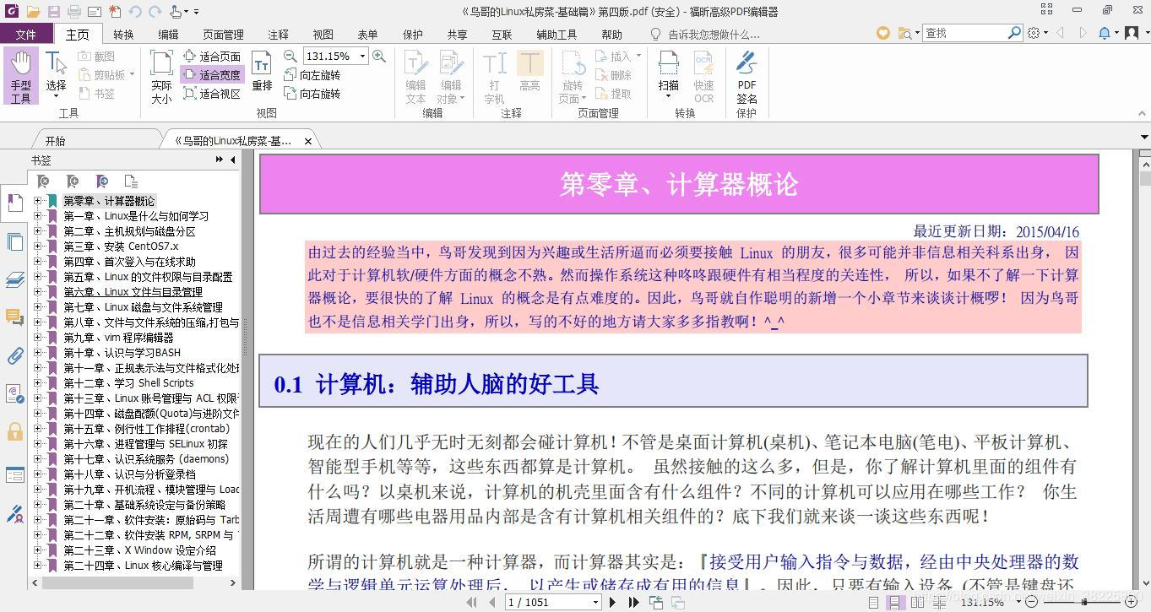The height and width of the screenshot is (612, 1151).
Task: Switch to the 转换 (Convert) ribbon tab
Action: pyautogui.click(x=123, y=35)
